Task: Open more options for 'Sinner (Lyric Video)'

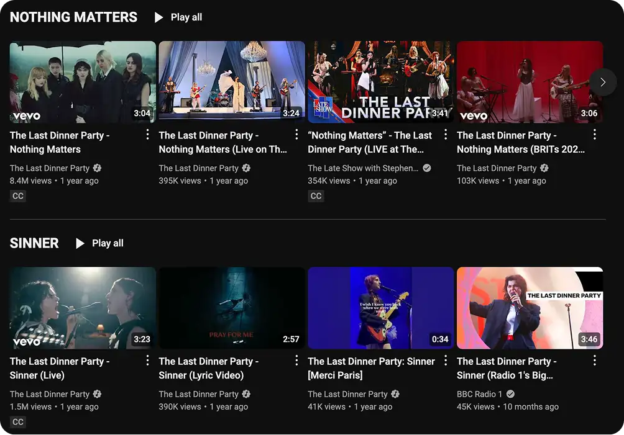Action: 296,361
